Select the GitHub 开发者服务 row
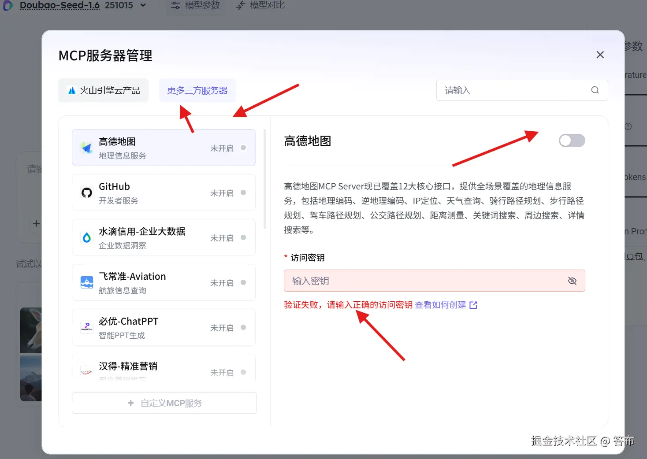The width and height of the screenshot is (647, 459). point(164,192)
